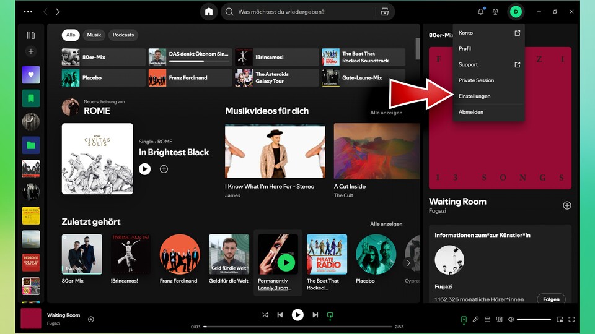Open notifications bell icon
Screen dimensions: 595x334
pyautogui.click(x=480, y=12)
